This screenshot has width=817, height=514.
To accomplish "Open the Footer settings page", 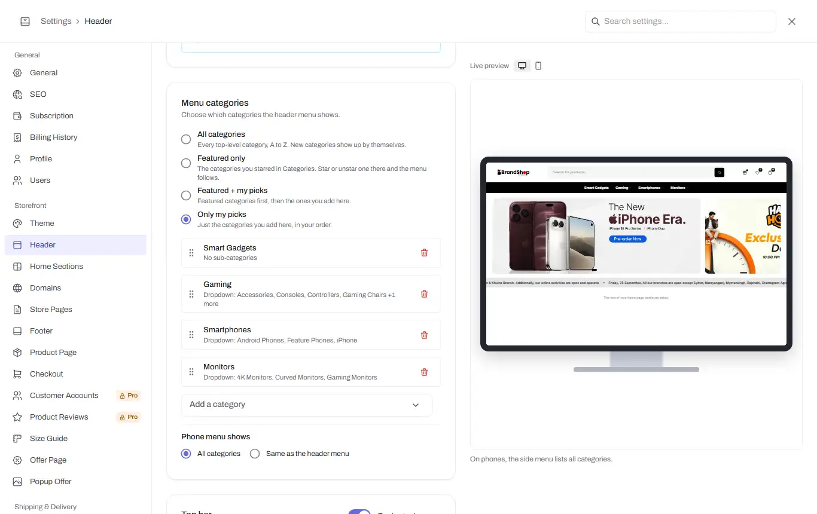I will (x=75, y=331).
